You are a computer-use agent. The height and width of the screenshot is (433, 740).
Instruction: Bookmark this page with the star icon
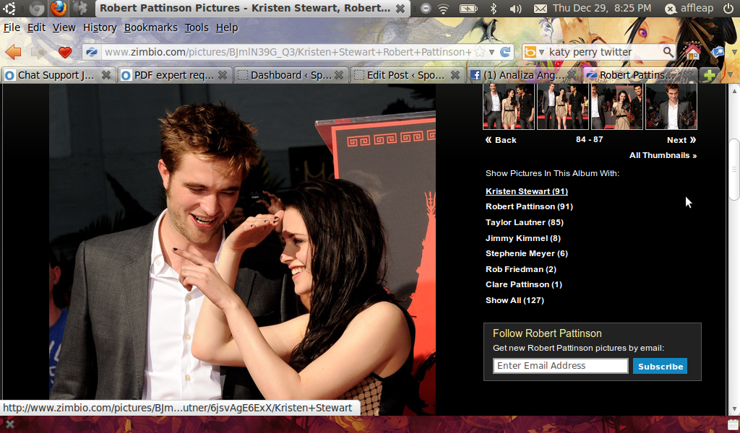coord(480,52)
